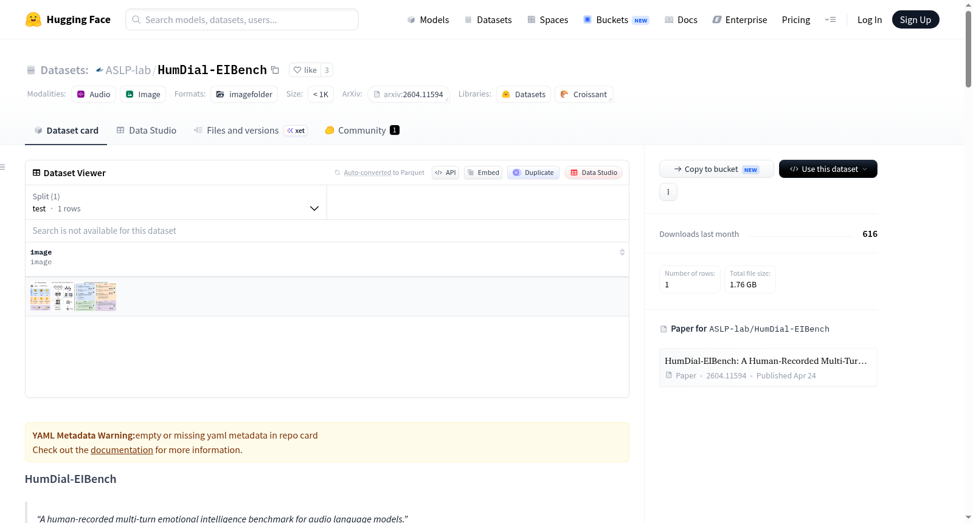The height and width of the screenshot is (523, 973).
Task: Click the Log In link
Action: (870, 19)
